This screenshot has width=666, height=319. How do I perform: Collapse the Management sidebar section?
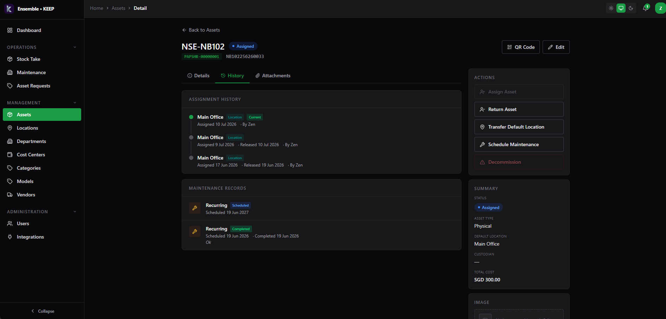[x=75, y=103]
